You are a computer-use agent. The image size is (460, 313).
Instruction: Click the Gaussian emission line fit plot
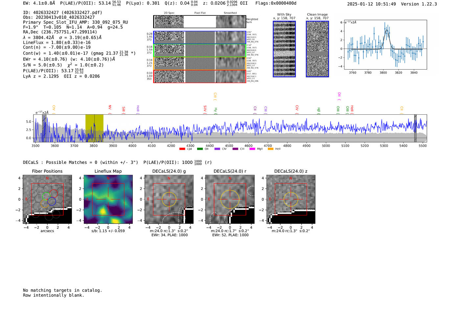[x=385, y=45]
